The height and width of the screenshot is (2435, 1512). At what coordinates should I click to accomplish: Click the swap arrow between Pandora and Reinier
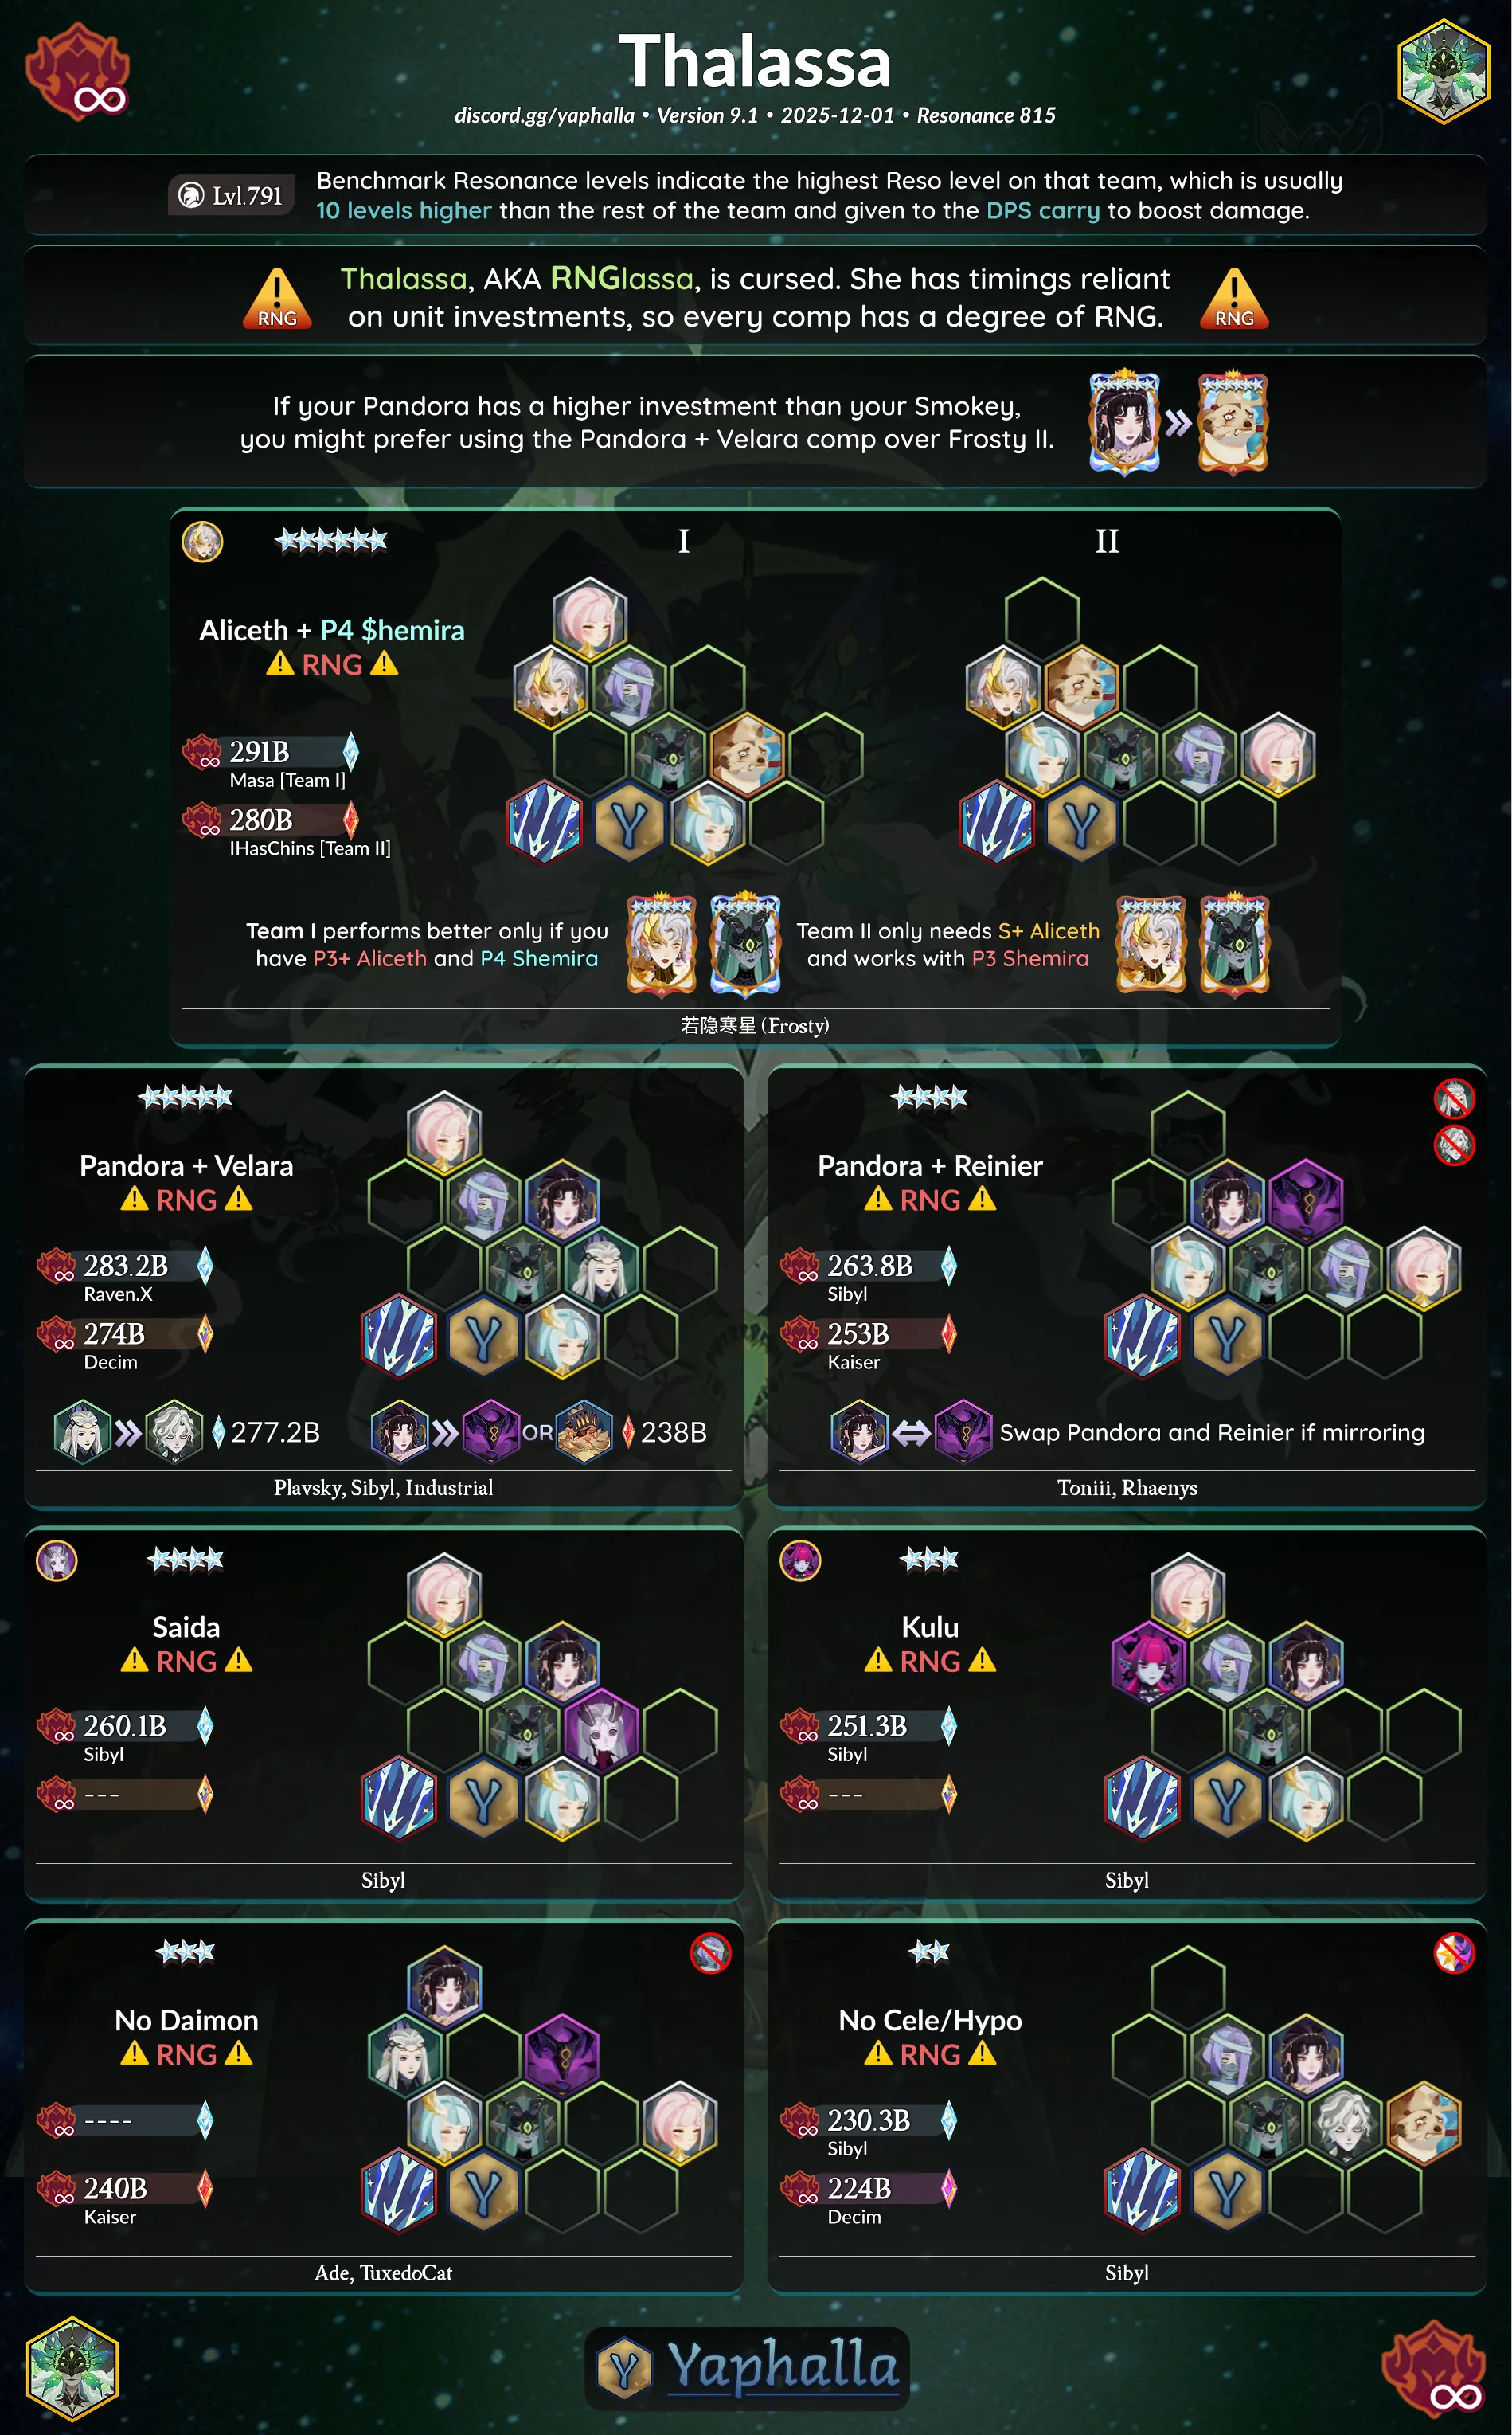tap(910, 1433)
